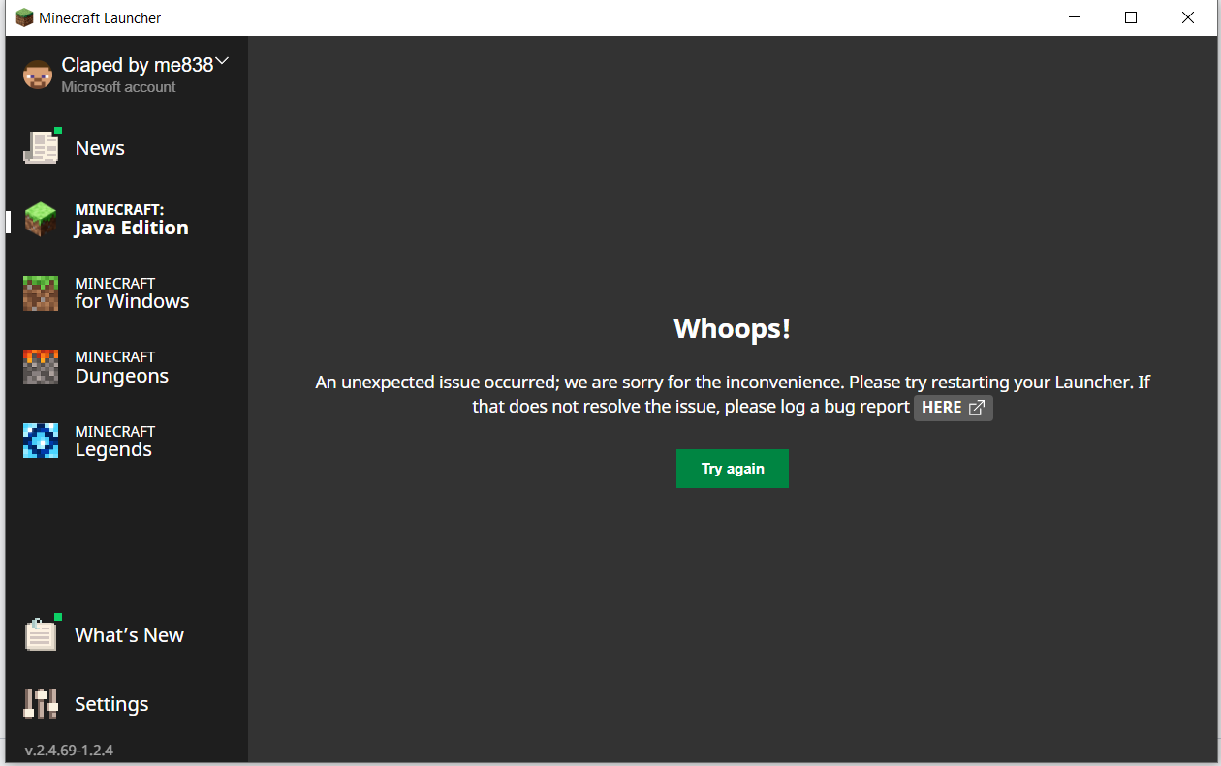Switch to MINECRAFT for Windows label
Image resolution: width=1221 pixels, height=766 pixels.
132,293
